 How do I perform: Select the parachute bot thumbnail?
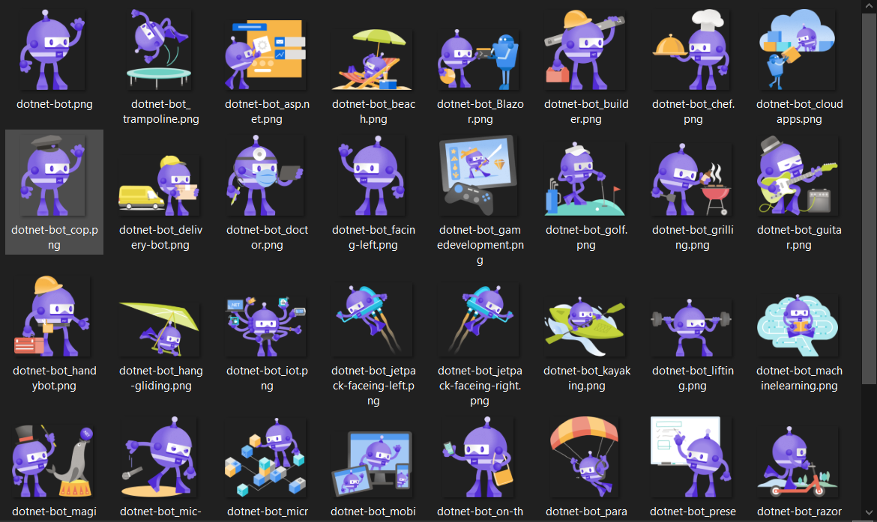tap(585, 457)
